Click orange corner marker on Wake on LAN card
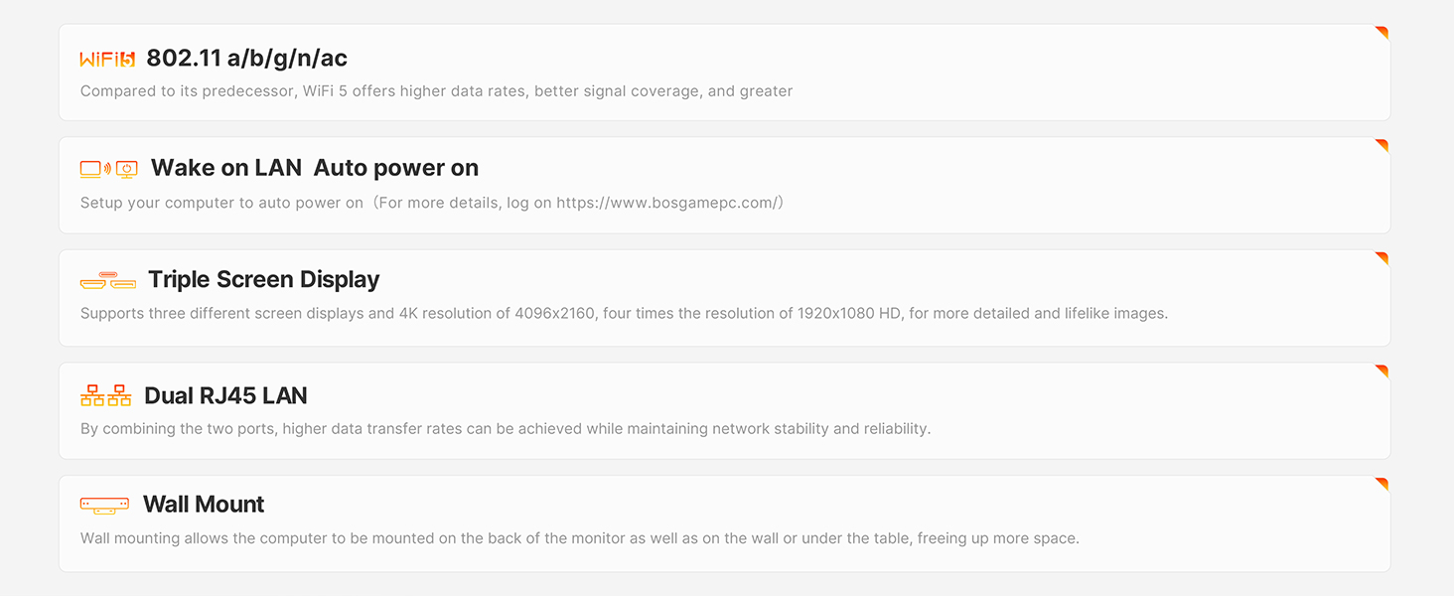 click(1381, 145)
